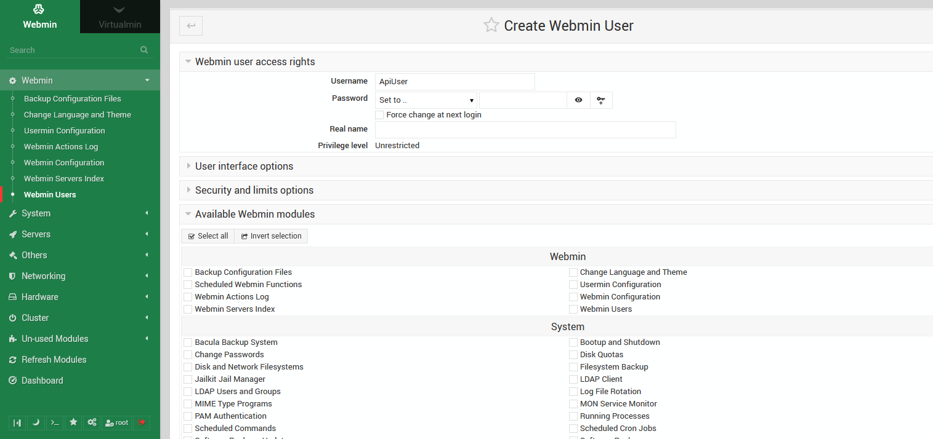Open the command shell terminal icon
Image resolution: width=933 pixels, height=439 pixels.
55,422
